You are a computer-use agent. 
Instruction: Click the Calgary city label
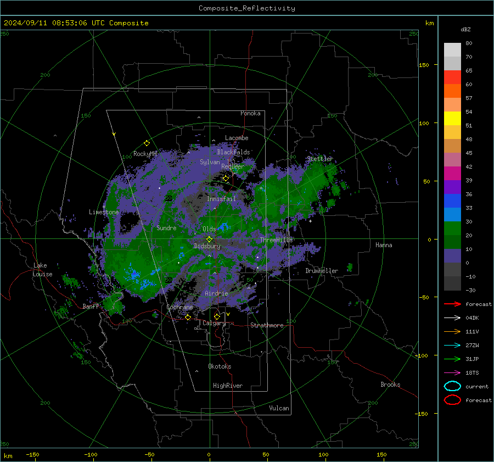(214, 323)
